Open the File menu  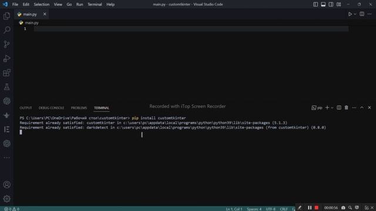tap(15, 4)
